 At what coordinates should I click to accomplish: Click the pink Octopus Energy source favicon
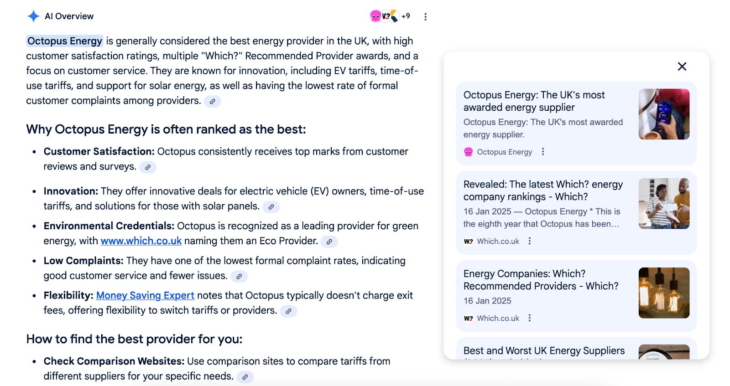(375, 15)
